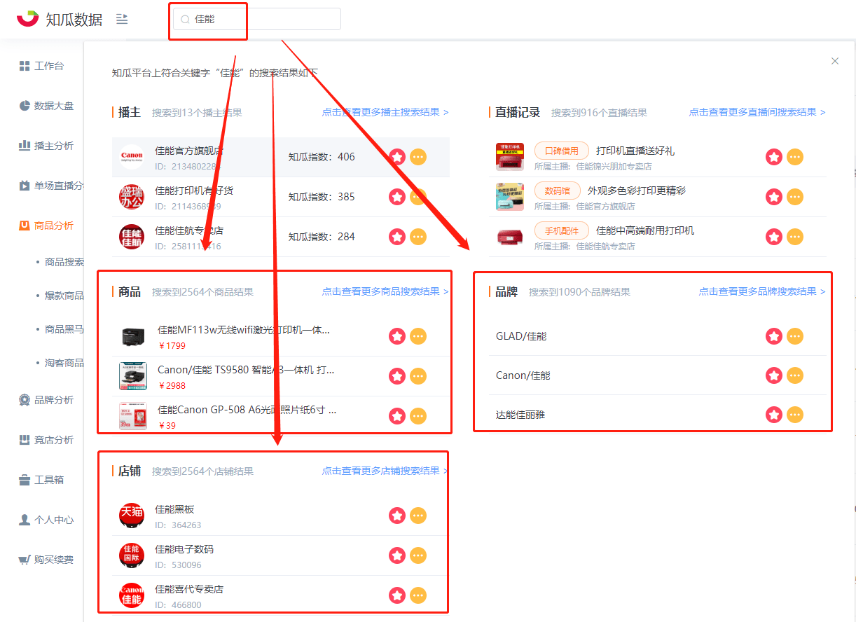Screen dimensions: 856x622
Task: Open more options for GLAD/佳能 brand
Action: [795, 336]
